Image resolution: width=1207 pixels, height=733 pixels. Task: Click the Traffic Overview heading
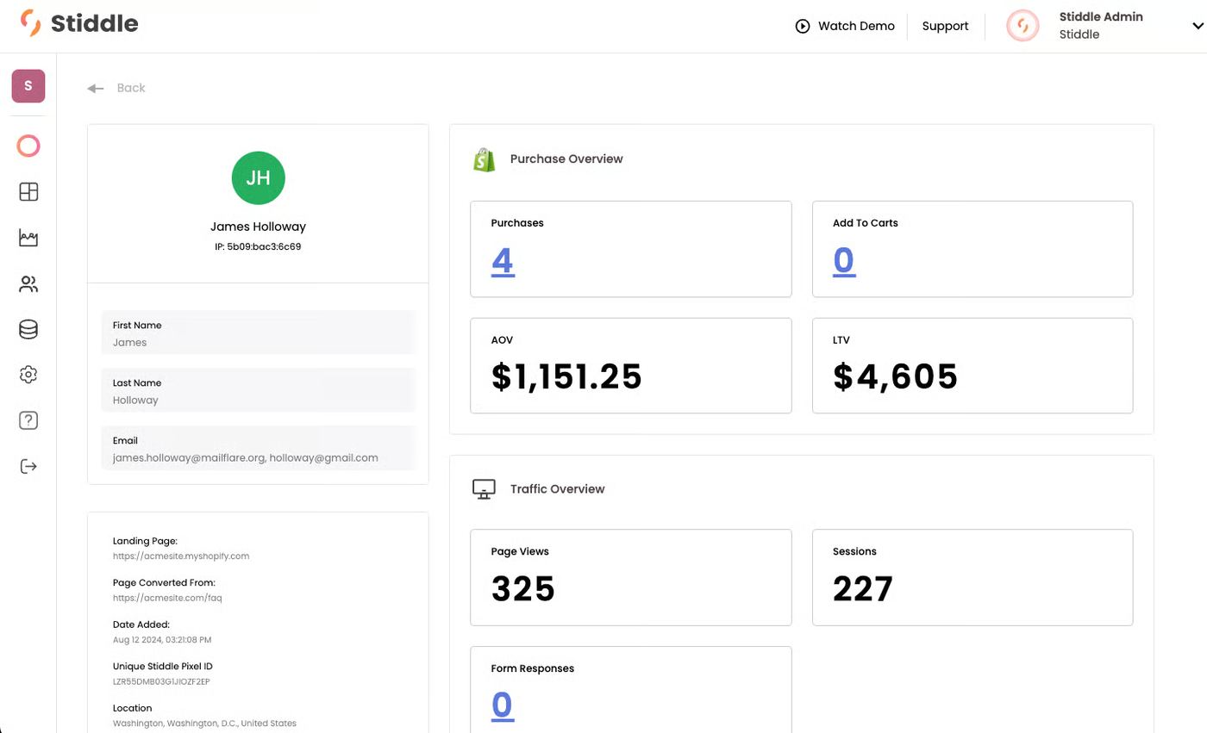557,489
